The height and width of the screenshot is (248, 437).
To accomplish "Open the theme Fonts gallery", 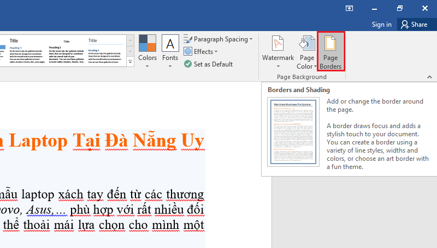I will coord(170,51).
